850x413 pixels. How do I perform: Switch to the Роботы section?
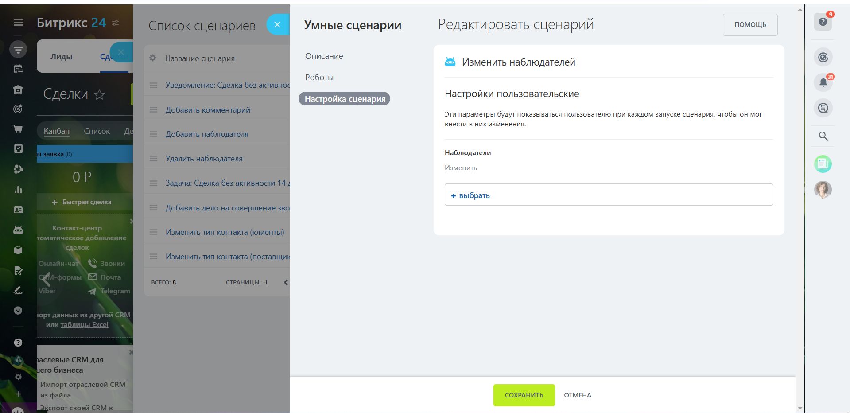click(x=319, y=78)
